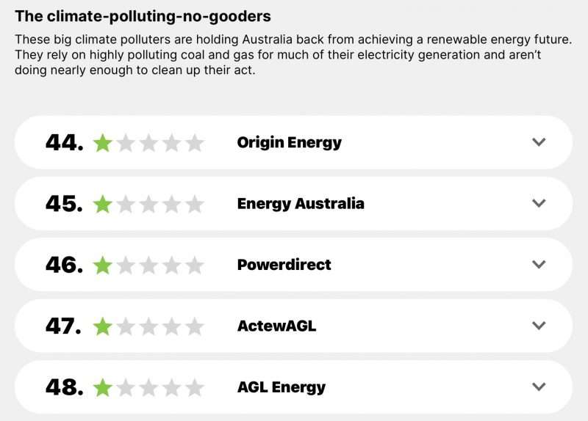The height and width of the screenshot is (421, 588).
Task: Click the last grey star for Origin Energy
Action: pyautogui.click(x=195, y=143)
